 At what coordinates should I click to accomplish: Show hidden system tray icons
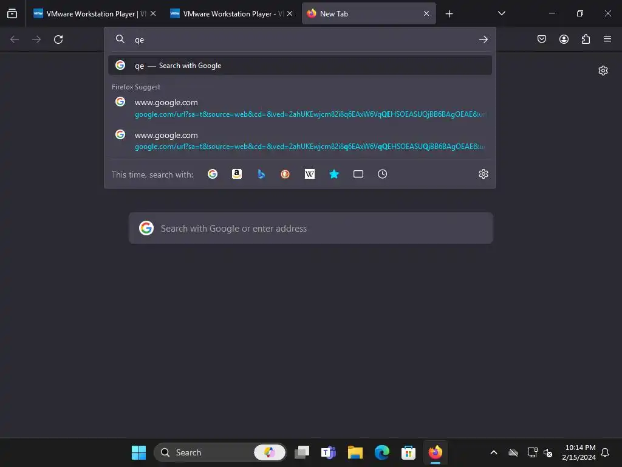coord(494,452)
